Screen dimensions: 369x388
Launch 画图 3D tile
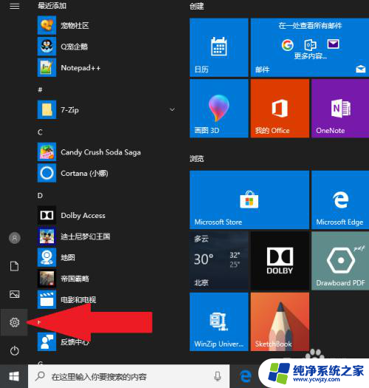218,108
